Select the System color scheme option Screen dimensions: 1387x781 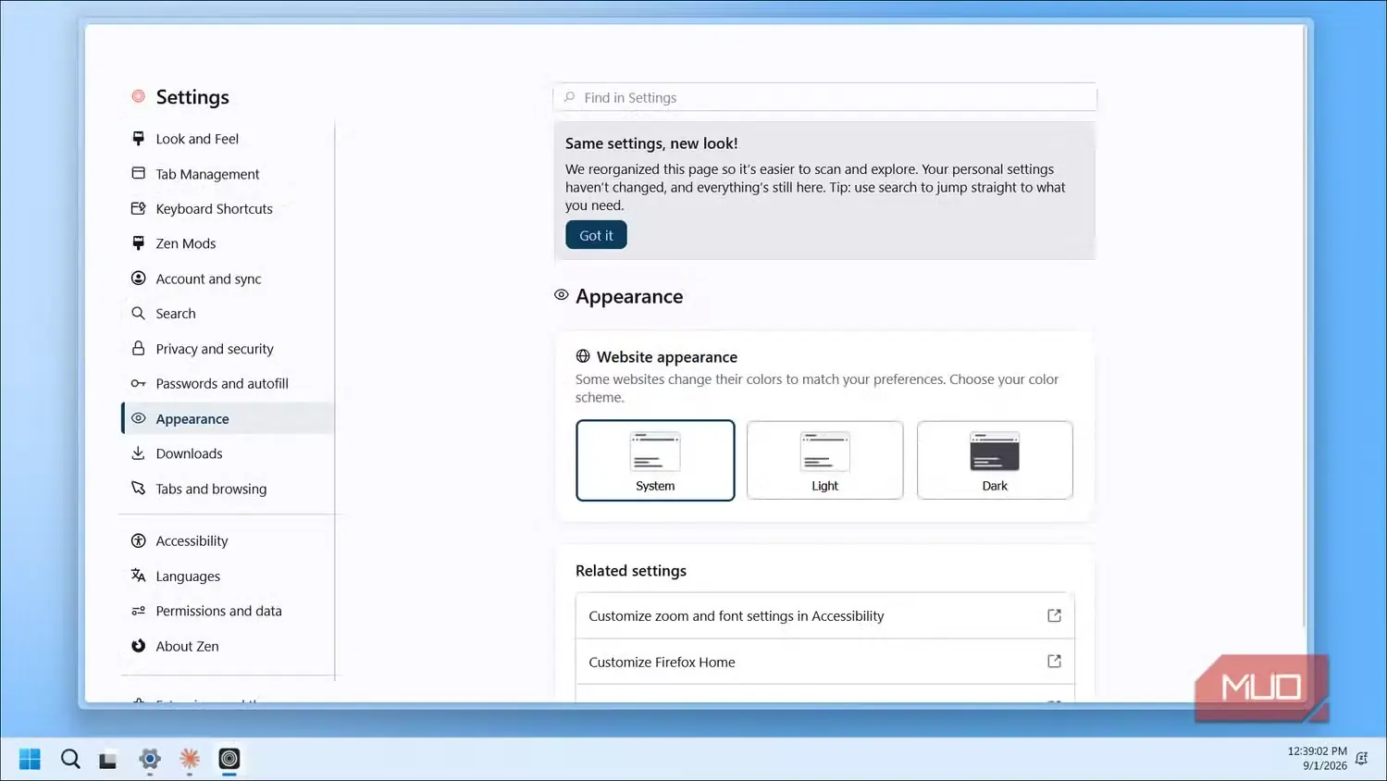pyautogui.click(x=655, y=460)
